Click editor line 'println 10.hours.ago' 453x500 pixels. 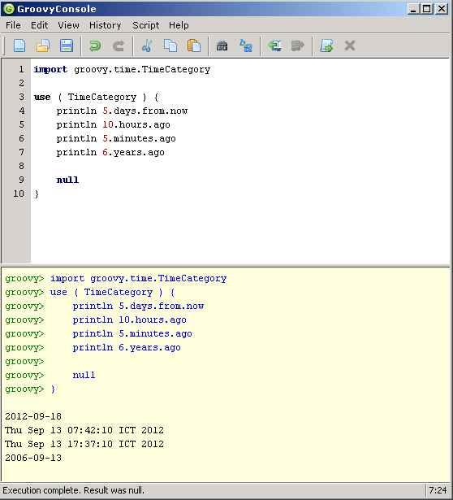114,124
